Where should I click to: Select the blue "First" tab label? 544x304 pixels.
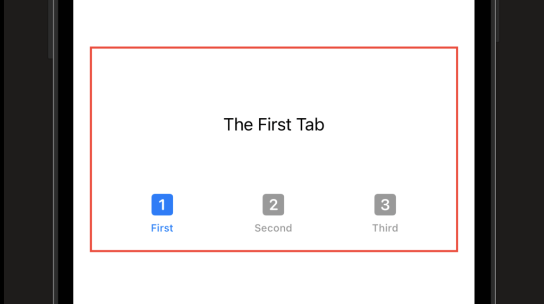[x=162, y=228]
